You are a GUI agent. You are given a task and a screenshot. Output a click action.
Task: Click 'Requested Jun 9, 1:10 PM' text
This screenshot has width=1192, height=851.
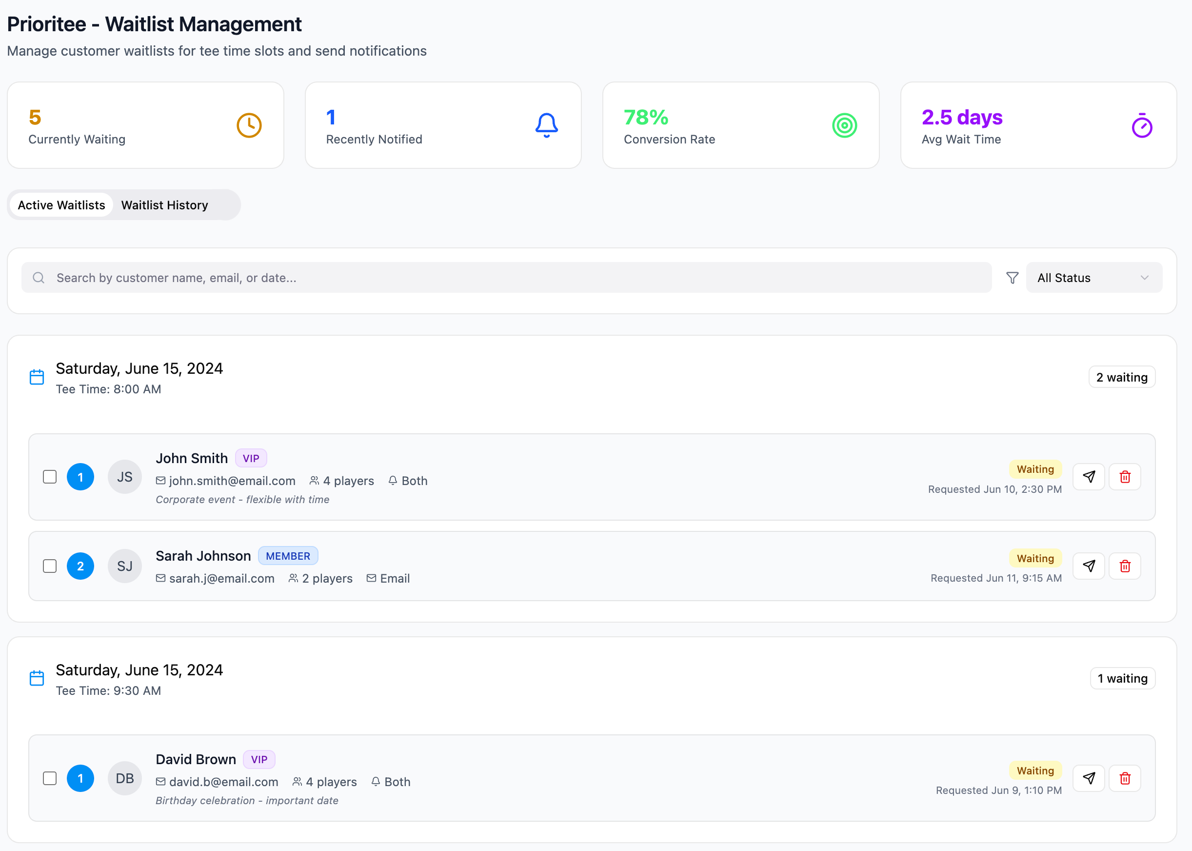pyautogui.click(x=999, y=790)
